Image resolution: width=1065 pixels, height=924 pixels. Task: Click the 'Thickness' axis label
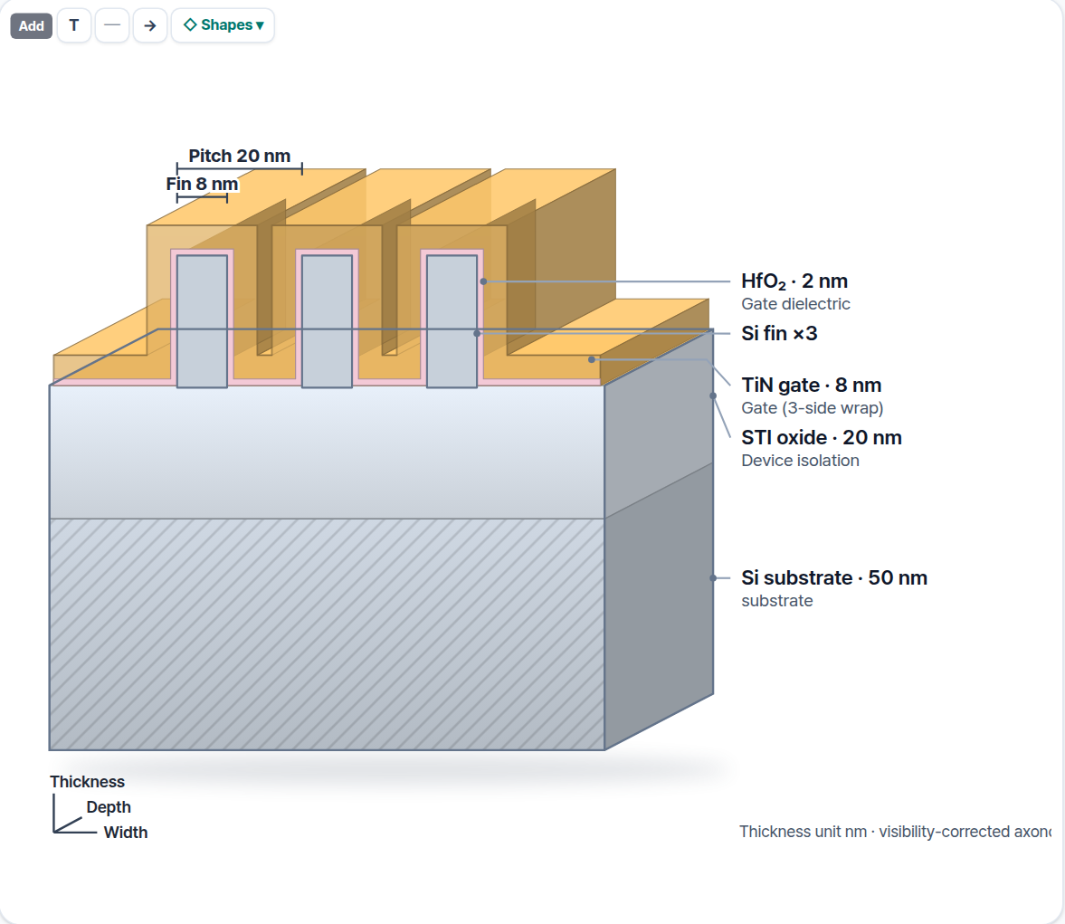(87, 782)
